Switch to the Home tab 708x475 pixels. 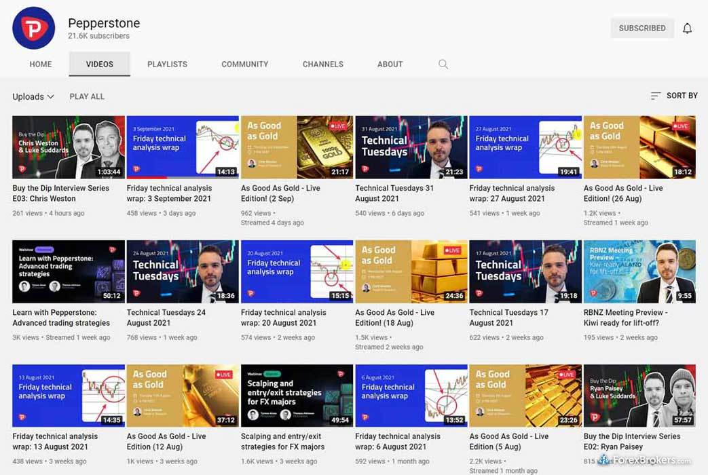click(41, 64)
